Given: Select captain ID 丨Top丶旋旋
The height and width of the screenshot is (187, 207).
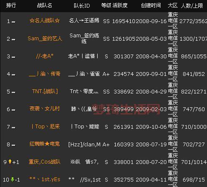Looking at the screenshot, I should tap(85, 127).
